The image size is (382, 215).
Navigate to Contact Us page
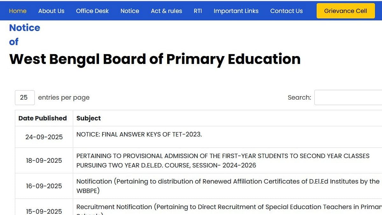(x=286, y=11)
